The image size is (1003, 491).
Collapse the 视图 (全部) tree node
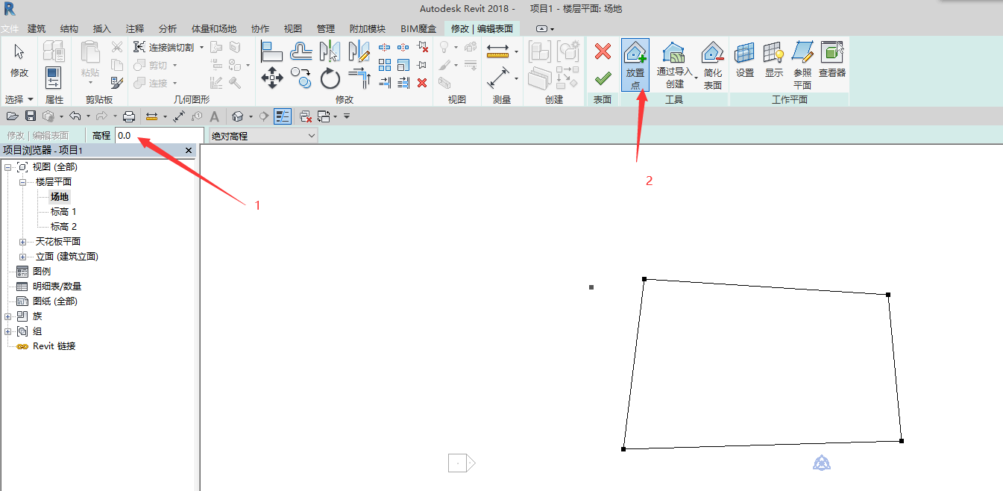click(x=7, y=167)
